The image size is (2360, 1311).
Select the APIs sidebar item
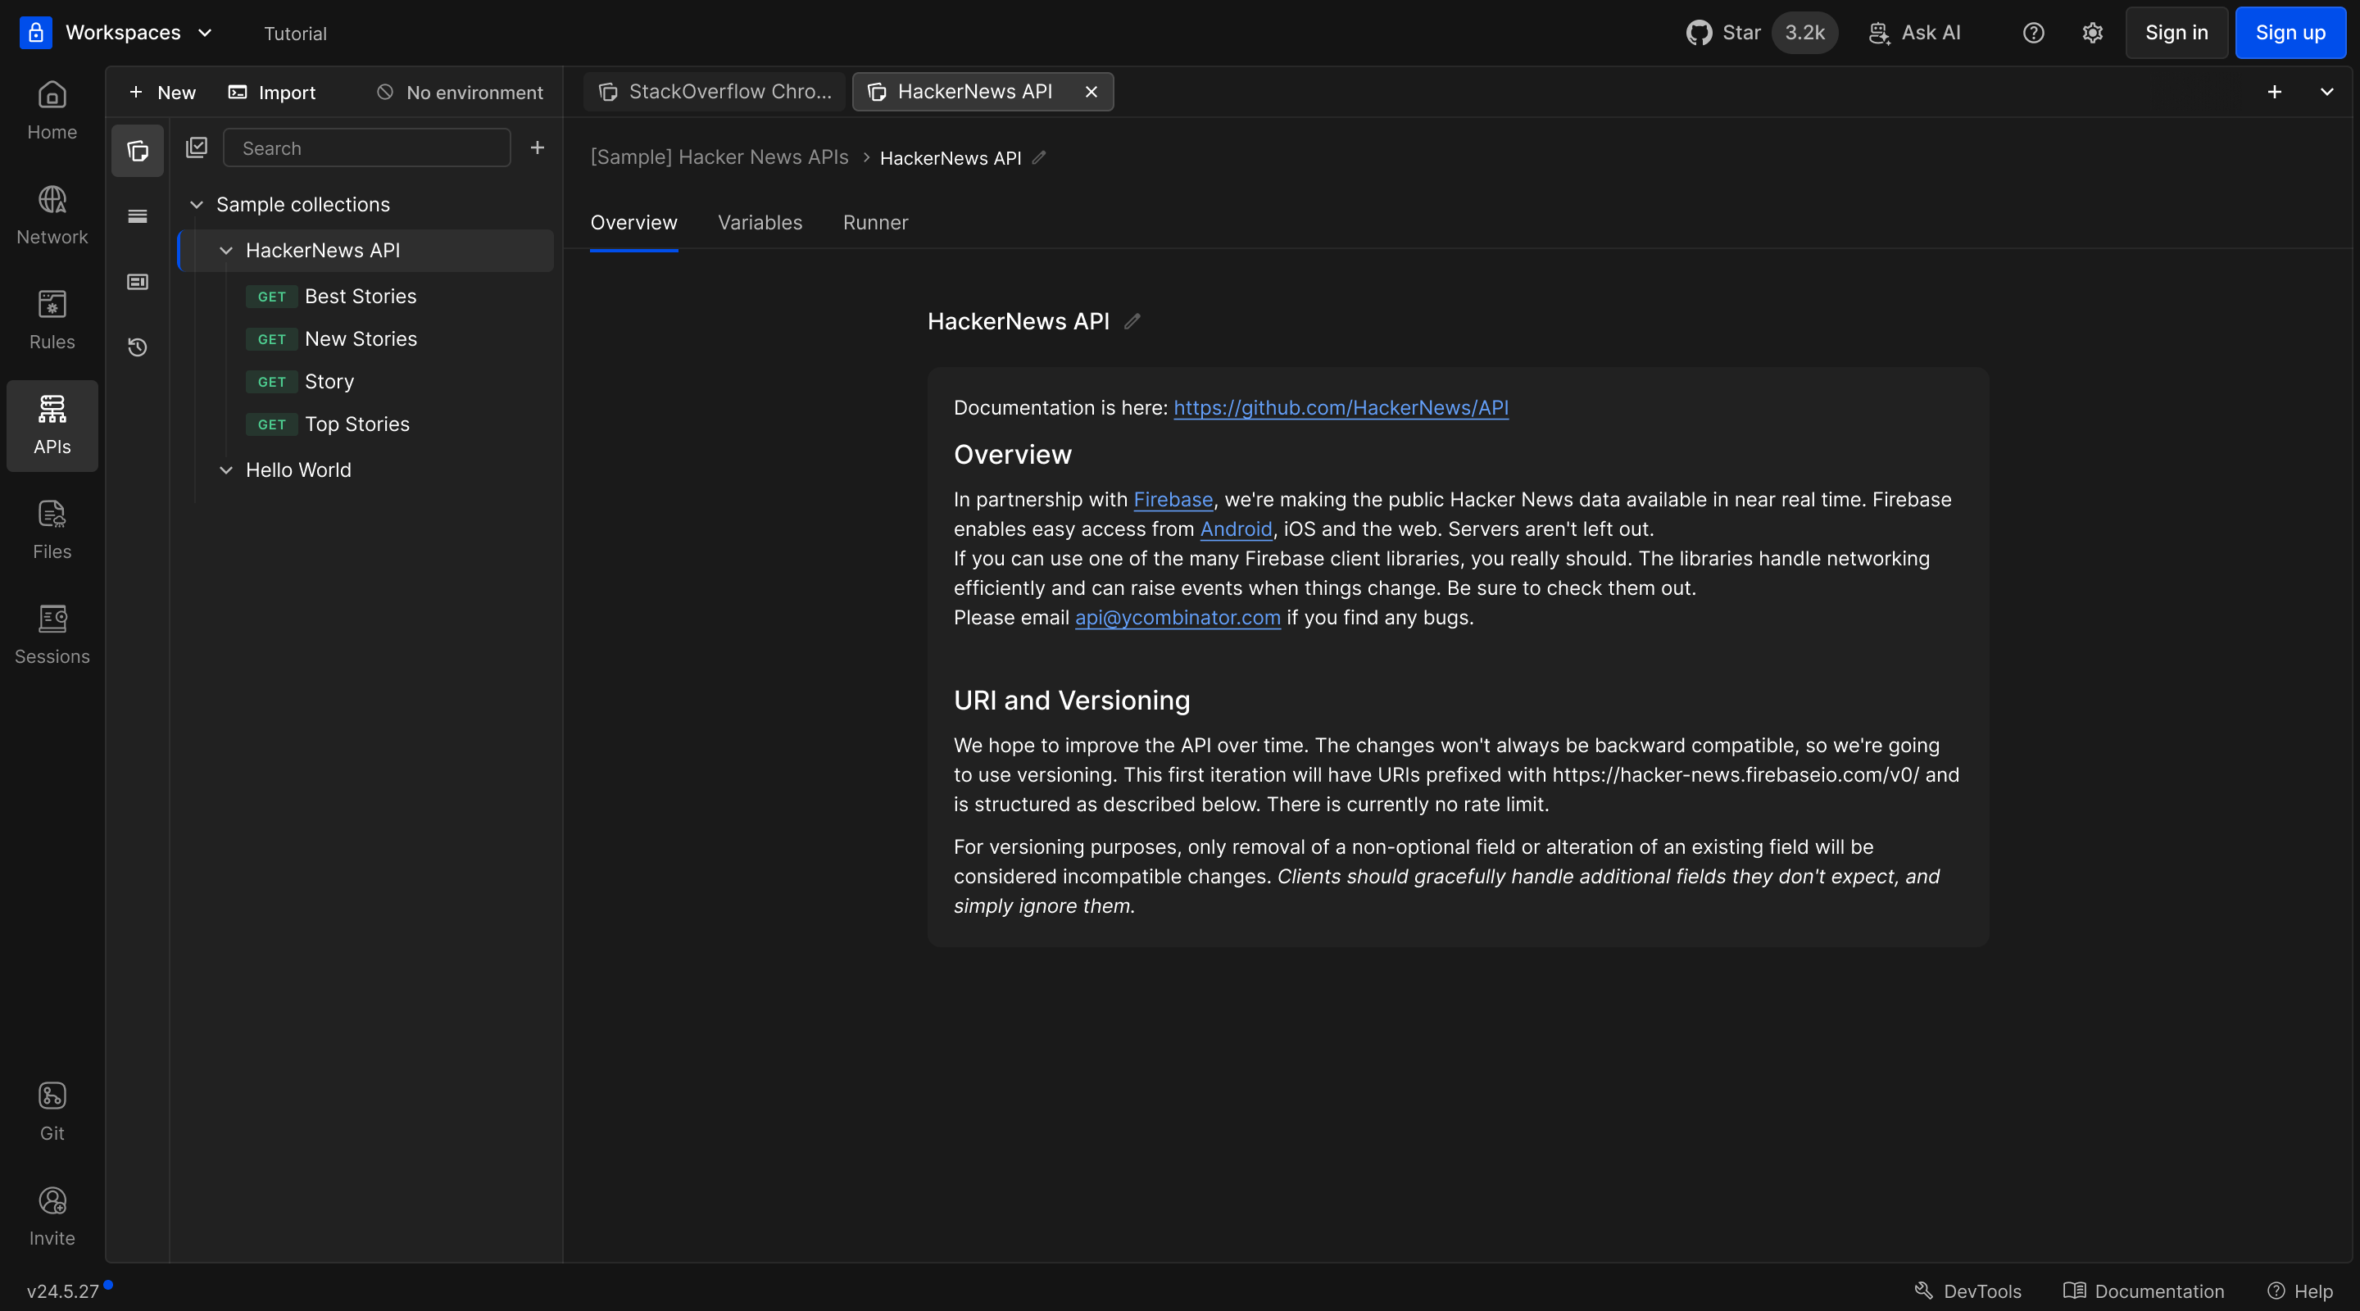tap(52, 426)
